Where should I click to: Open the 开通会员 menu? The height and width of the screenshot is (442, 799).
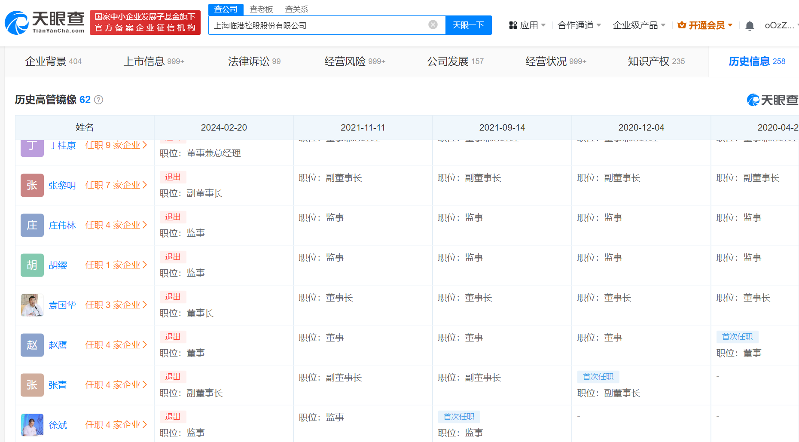point(705,25)
